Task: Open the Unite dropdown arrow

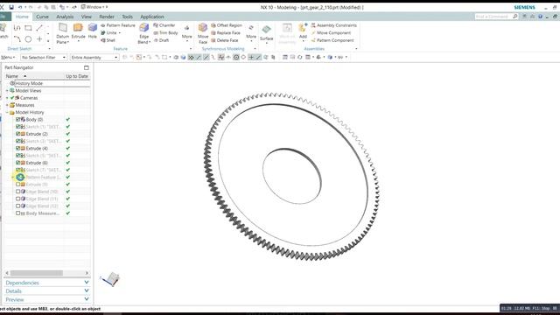Action: (x=120, y=33)
